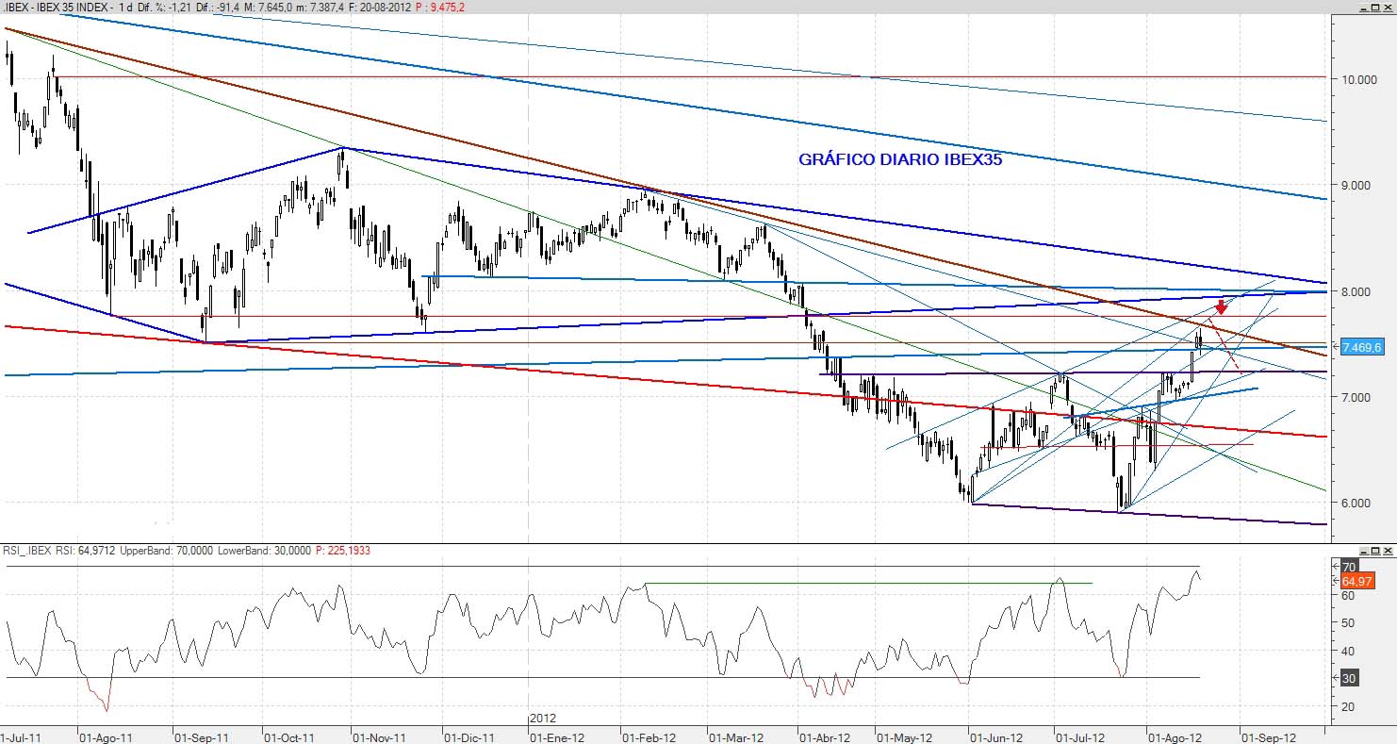Click the current price label 7.469,6
This screenshot has height=744, width=1397.
point(1362,347)
